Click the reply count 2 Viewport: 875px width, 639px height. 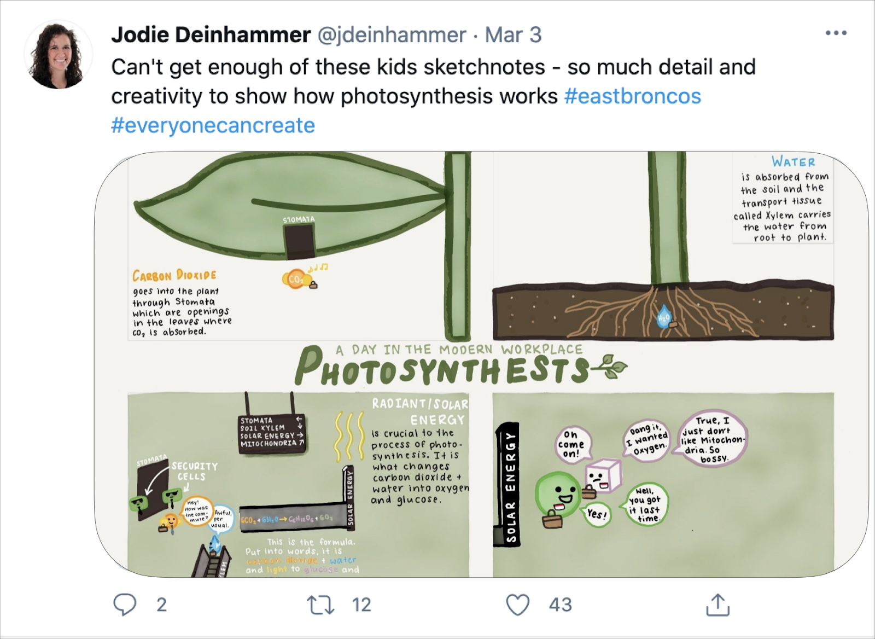(161, 605)
